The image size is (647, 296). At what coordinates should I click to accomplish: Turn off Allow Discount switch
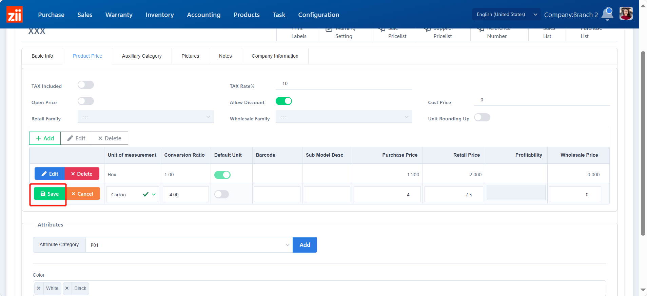[x=283, y=101]
